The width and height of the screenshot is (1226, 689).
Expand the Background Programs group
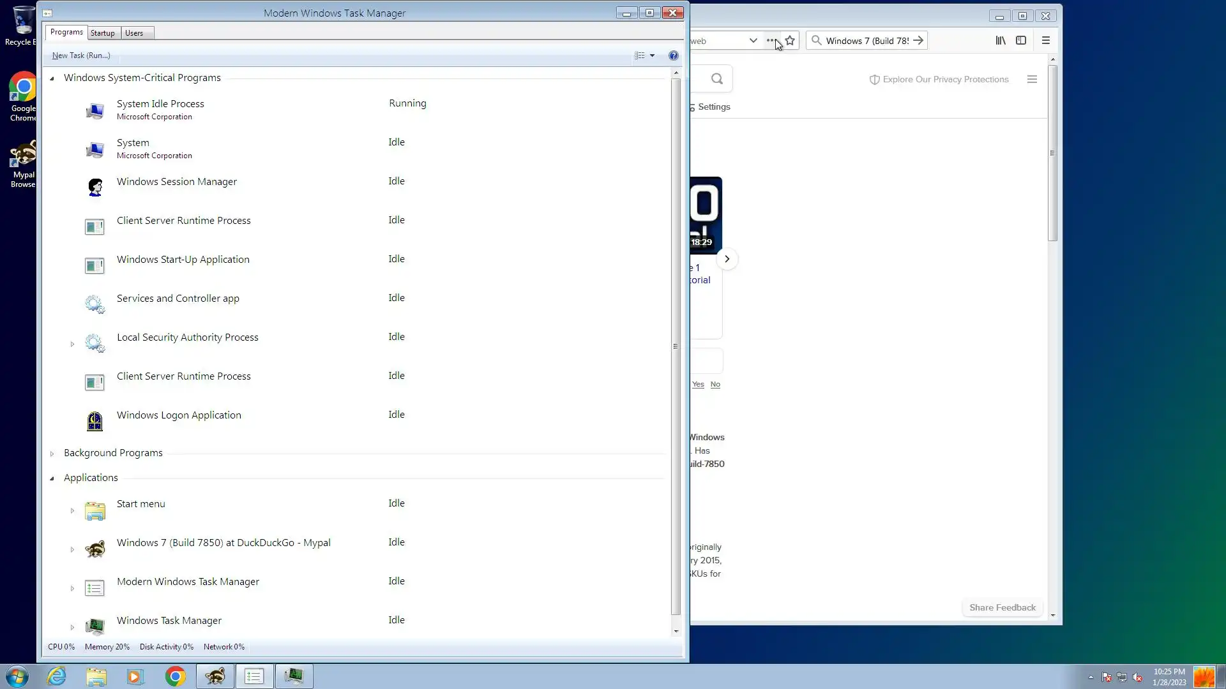(52, 454)
